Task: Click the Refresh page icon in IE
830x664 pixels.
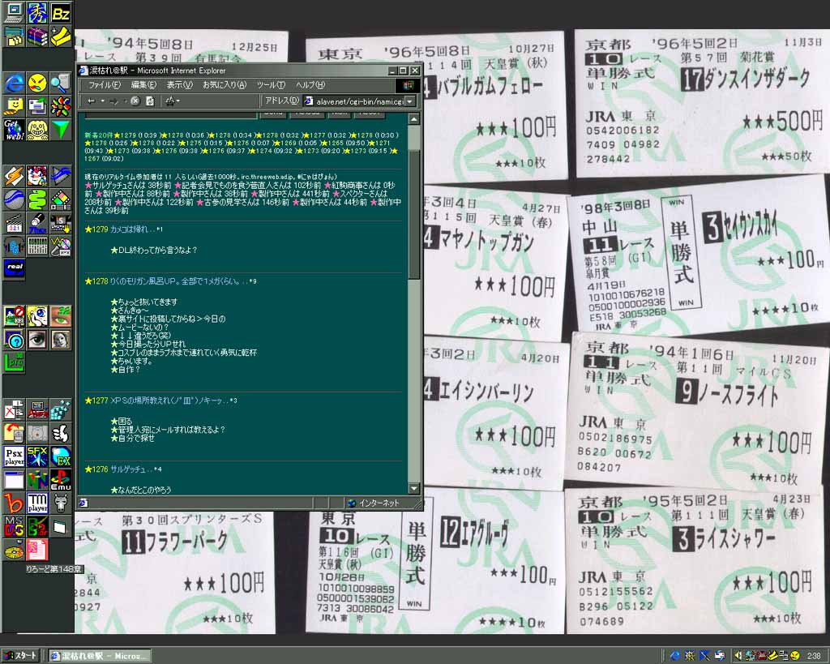Action: tap(150, 101)
